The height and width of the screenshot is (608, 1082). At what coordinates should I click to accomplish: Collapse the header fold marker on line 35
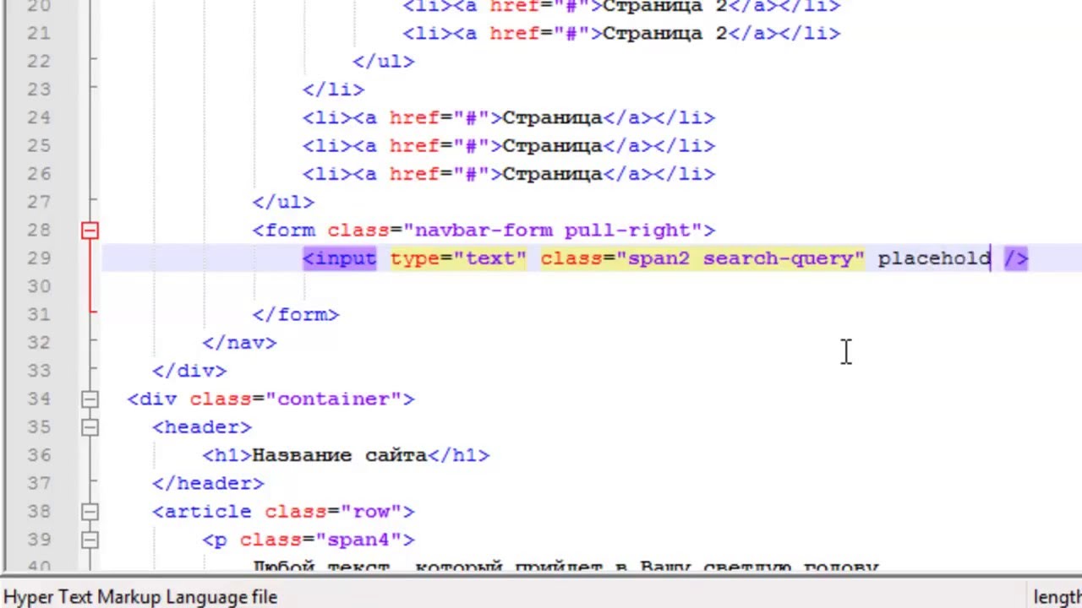pyautogui.click(x=90, y=427)
